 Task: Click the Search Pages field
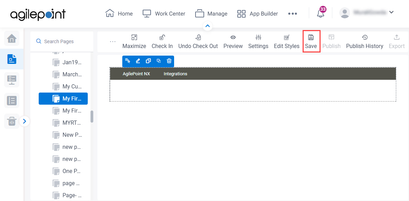(x=62, y=41)
